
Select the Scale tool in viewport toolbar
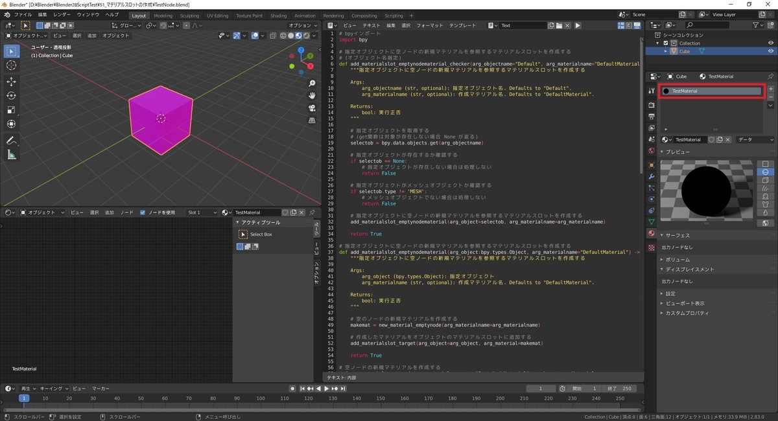12,109
